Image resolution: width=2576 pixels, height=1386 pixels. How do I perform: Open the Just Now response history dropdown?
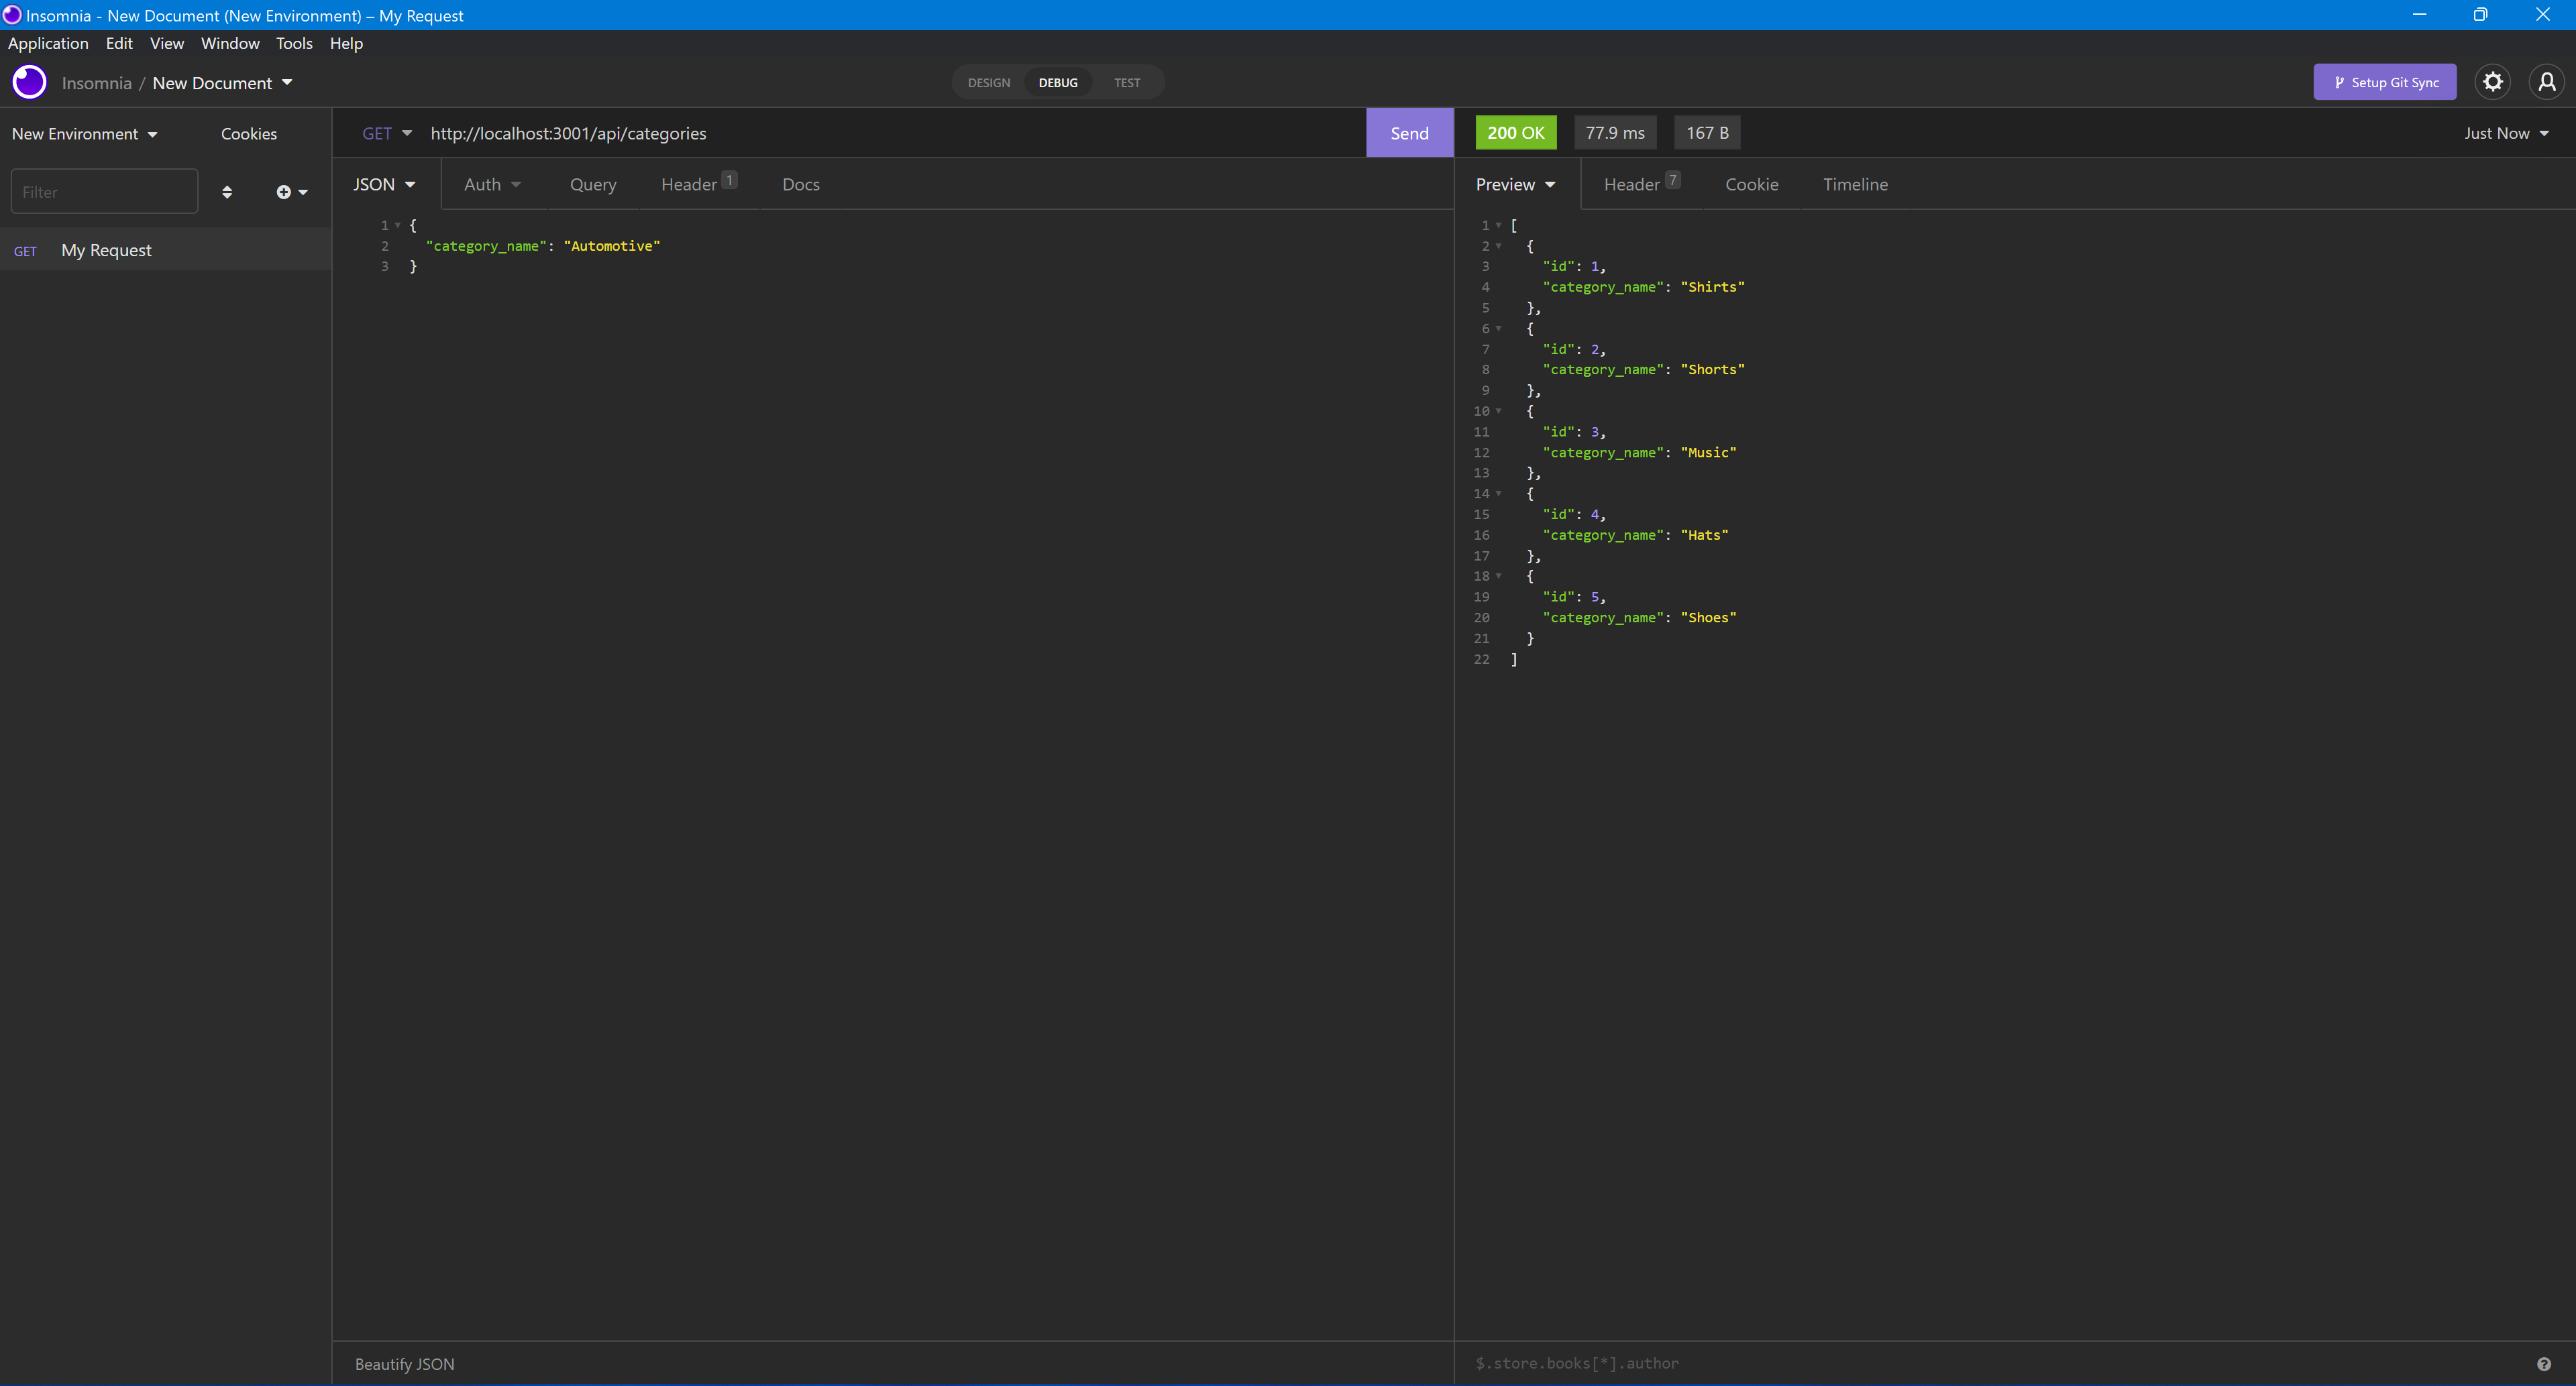click(2506, 133)
